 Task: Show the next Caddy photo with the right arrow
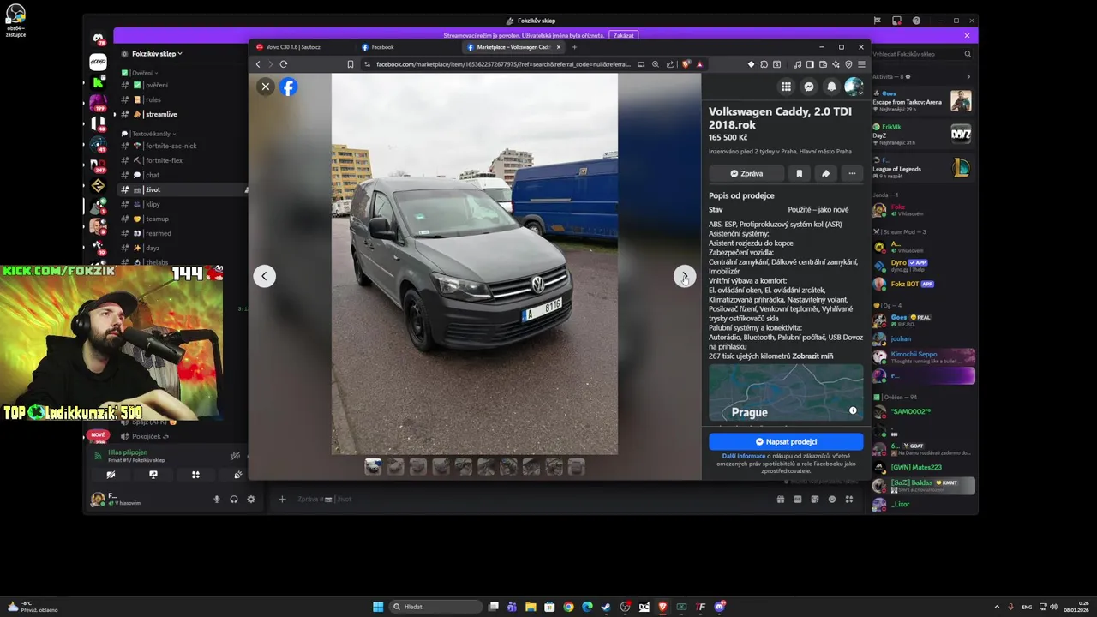[x=685, y=276]
